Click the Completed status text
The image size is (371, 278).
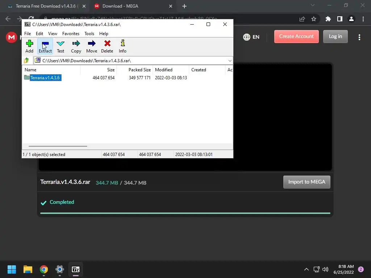coord(62,202)
